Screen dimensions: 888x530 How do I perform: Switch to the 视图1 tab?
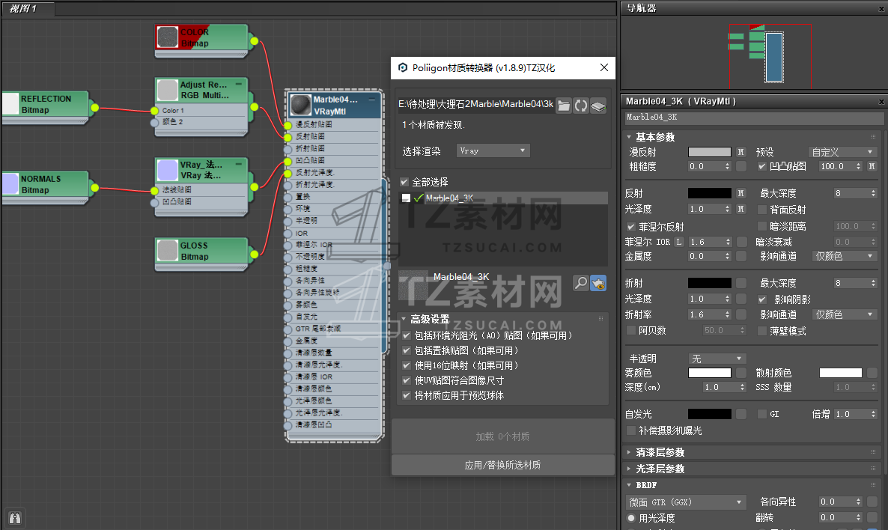click(28, 8)
